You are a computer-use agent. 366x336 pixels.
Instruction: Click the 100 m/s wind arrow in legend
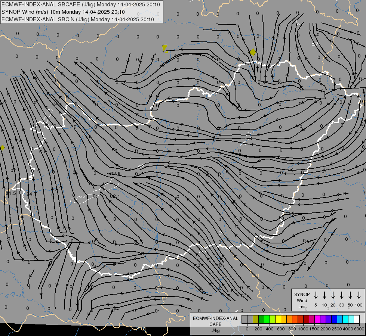[359, 295]
